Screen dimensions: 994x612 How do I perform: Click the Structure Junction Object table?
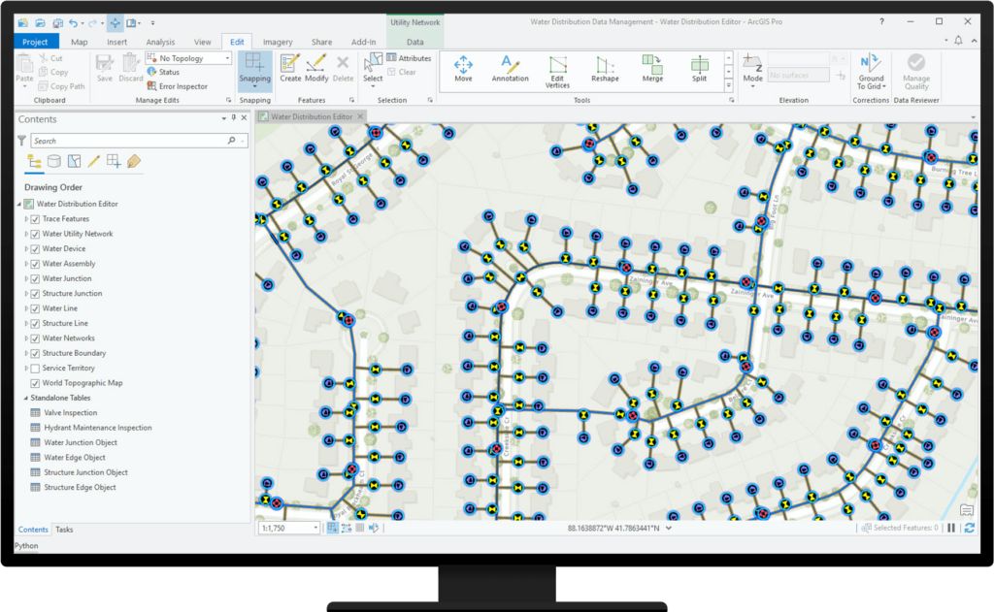[x=85, y=472]
